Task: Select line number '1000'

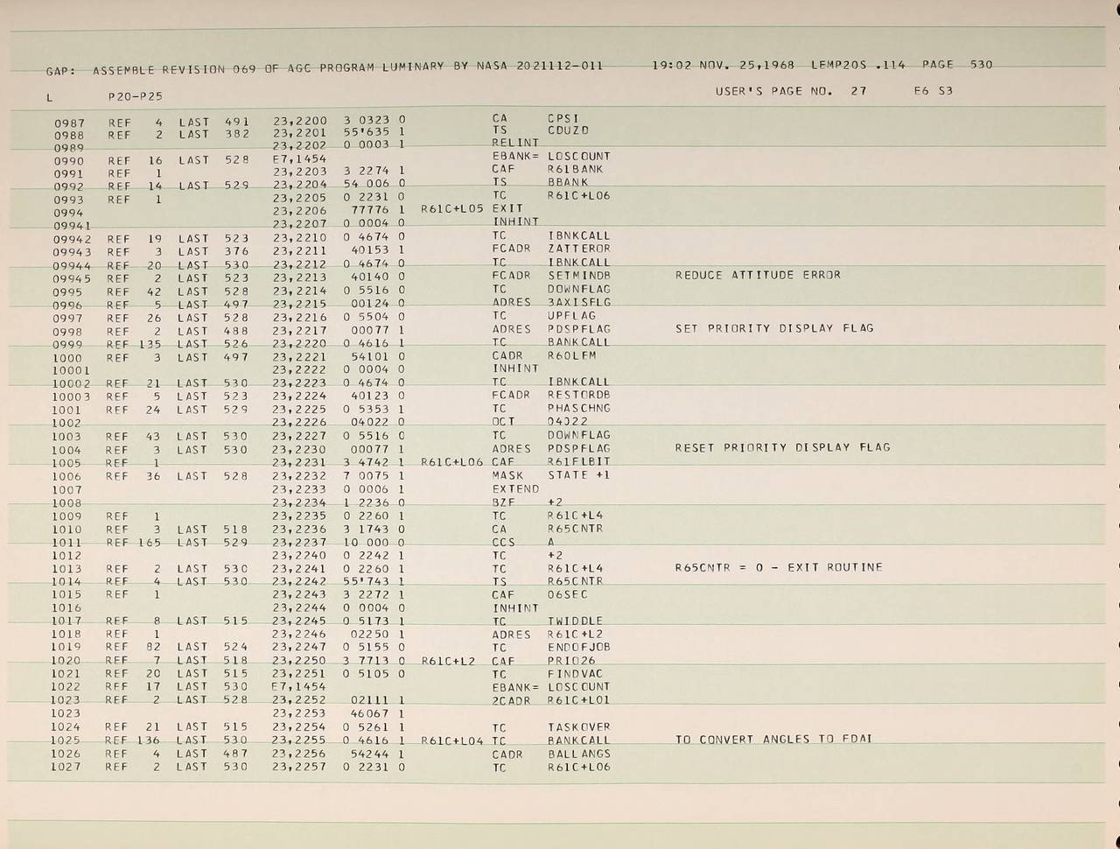Action: 67,357
